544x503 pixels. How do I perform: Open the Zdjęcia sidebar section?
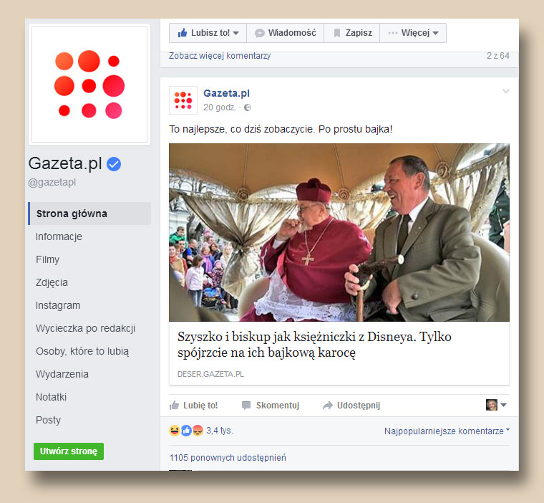point(52,282)
